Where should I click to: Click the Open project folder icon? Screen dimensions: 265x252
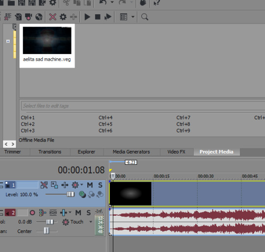pyautogui.click(x=11, y=2)
